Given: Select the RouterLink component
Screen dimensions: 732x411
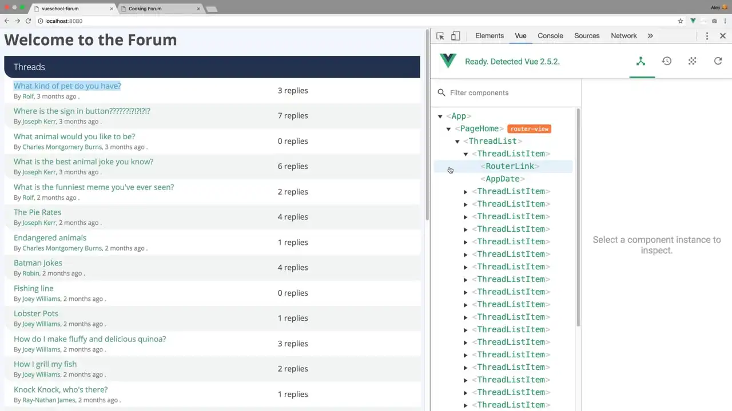Looking at the screenshot, I should pos(510,166).
